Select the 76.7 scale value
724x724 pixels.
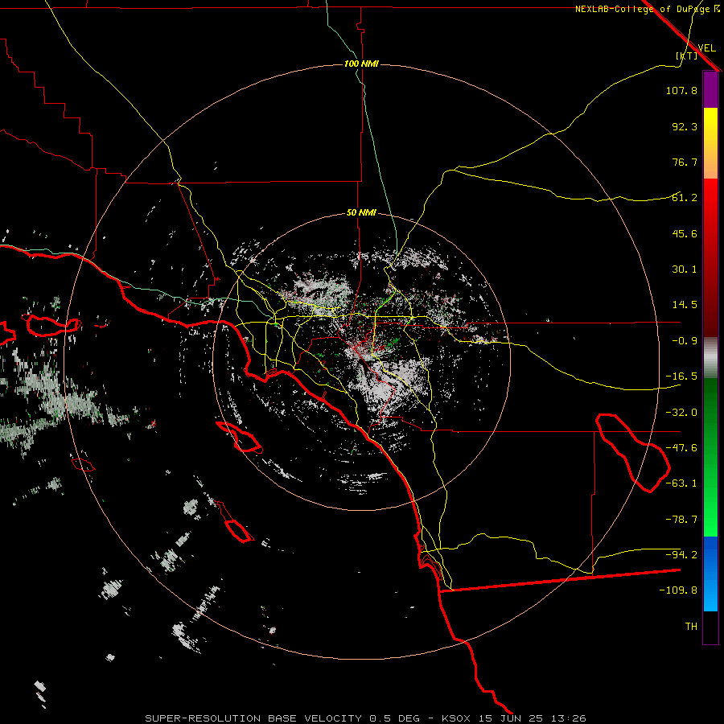click(x=685, y=162)
